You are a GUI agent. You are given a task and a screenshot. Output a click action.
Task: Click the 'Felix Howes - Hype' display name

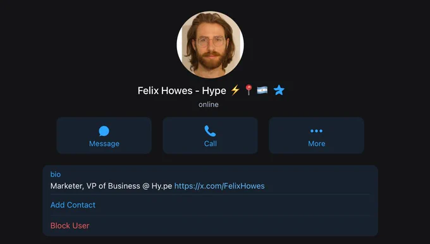click(x=182, y=90)
